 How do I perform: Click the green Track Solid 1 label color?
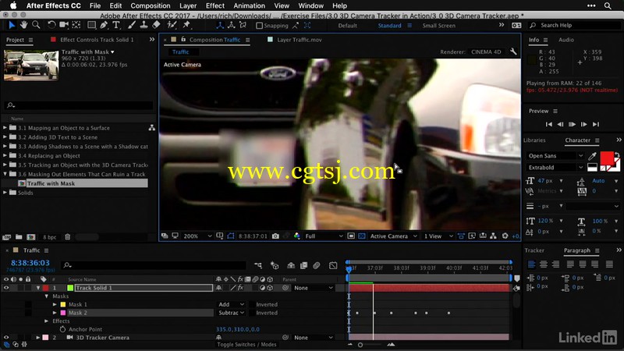[x=70, y=288]
